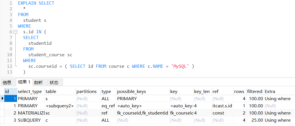Click the filtered column header
Image resolution: width=295 pixels, height=126 pixels.
tap(255, 92)
